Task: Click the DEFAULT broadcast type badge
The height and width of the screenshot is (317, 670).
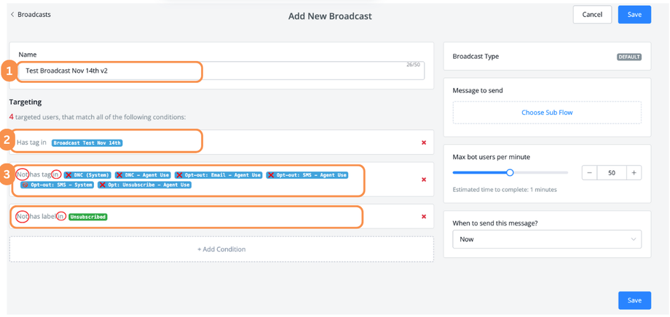Action: [628, 57]
